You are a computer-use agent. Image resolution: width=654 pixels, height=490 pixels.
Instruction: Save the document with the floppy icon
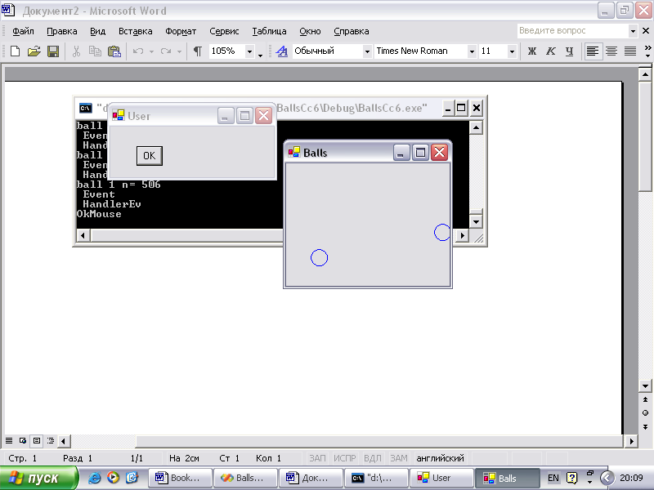53,51
